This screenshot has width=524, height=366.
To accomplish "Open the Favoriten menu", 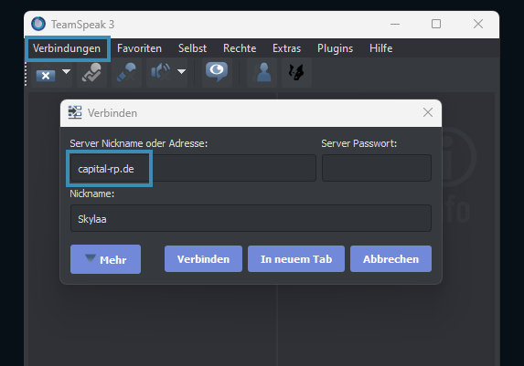I will click(139, 48).
